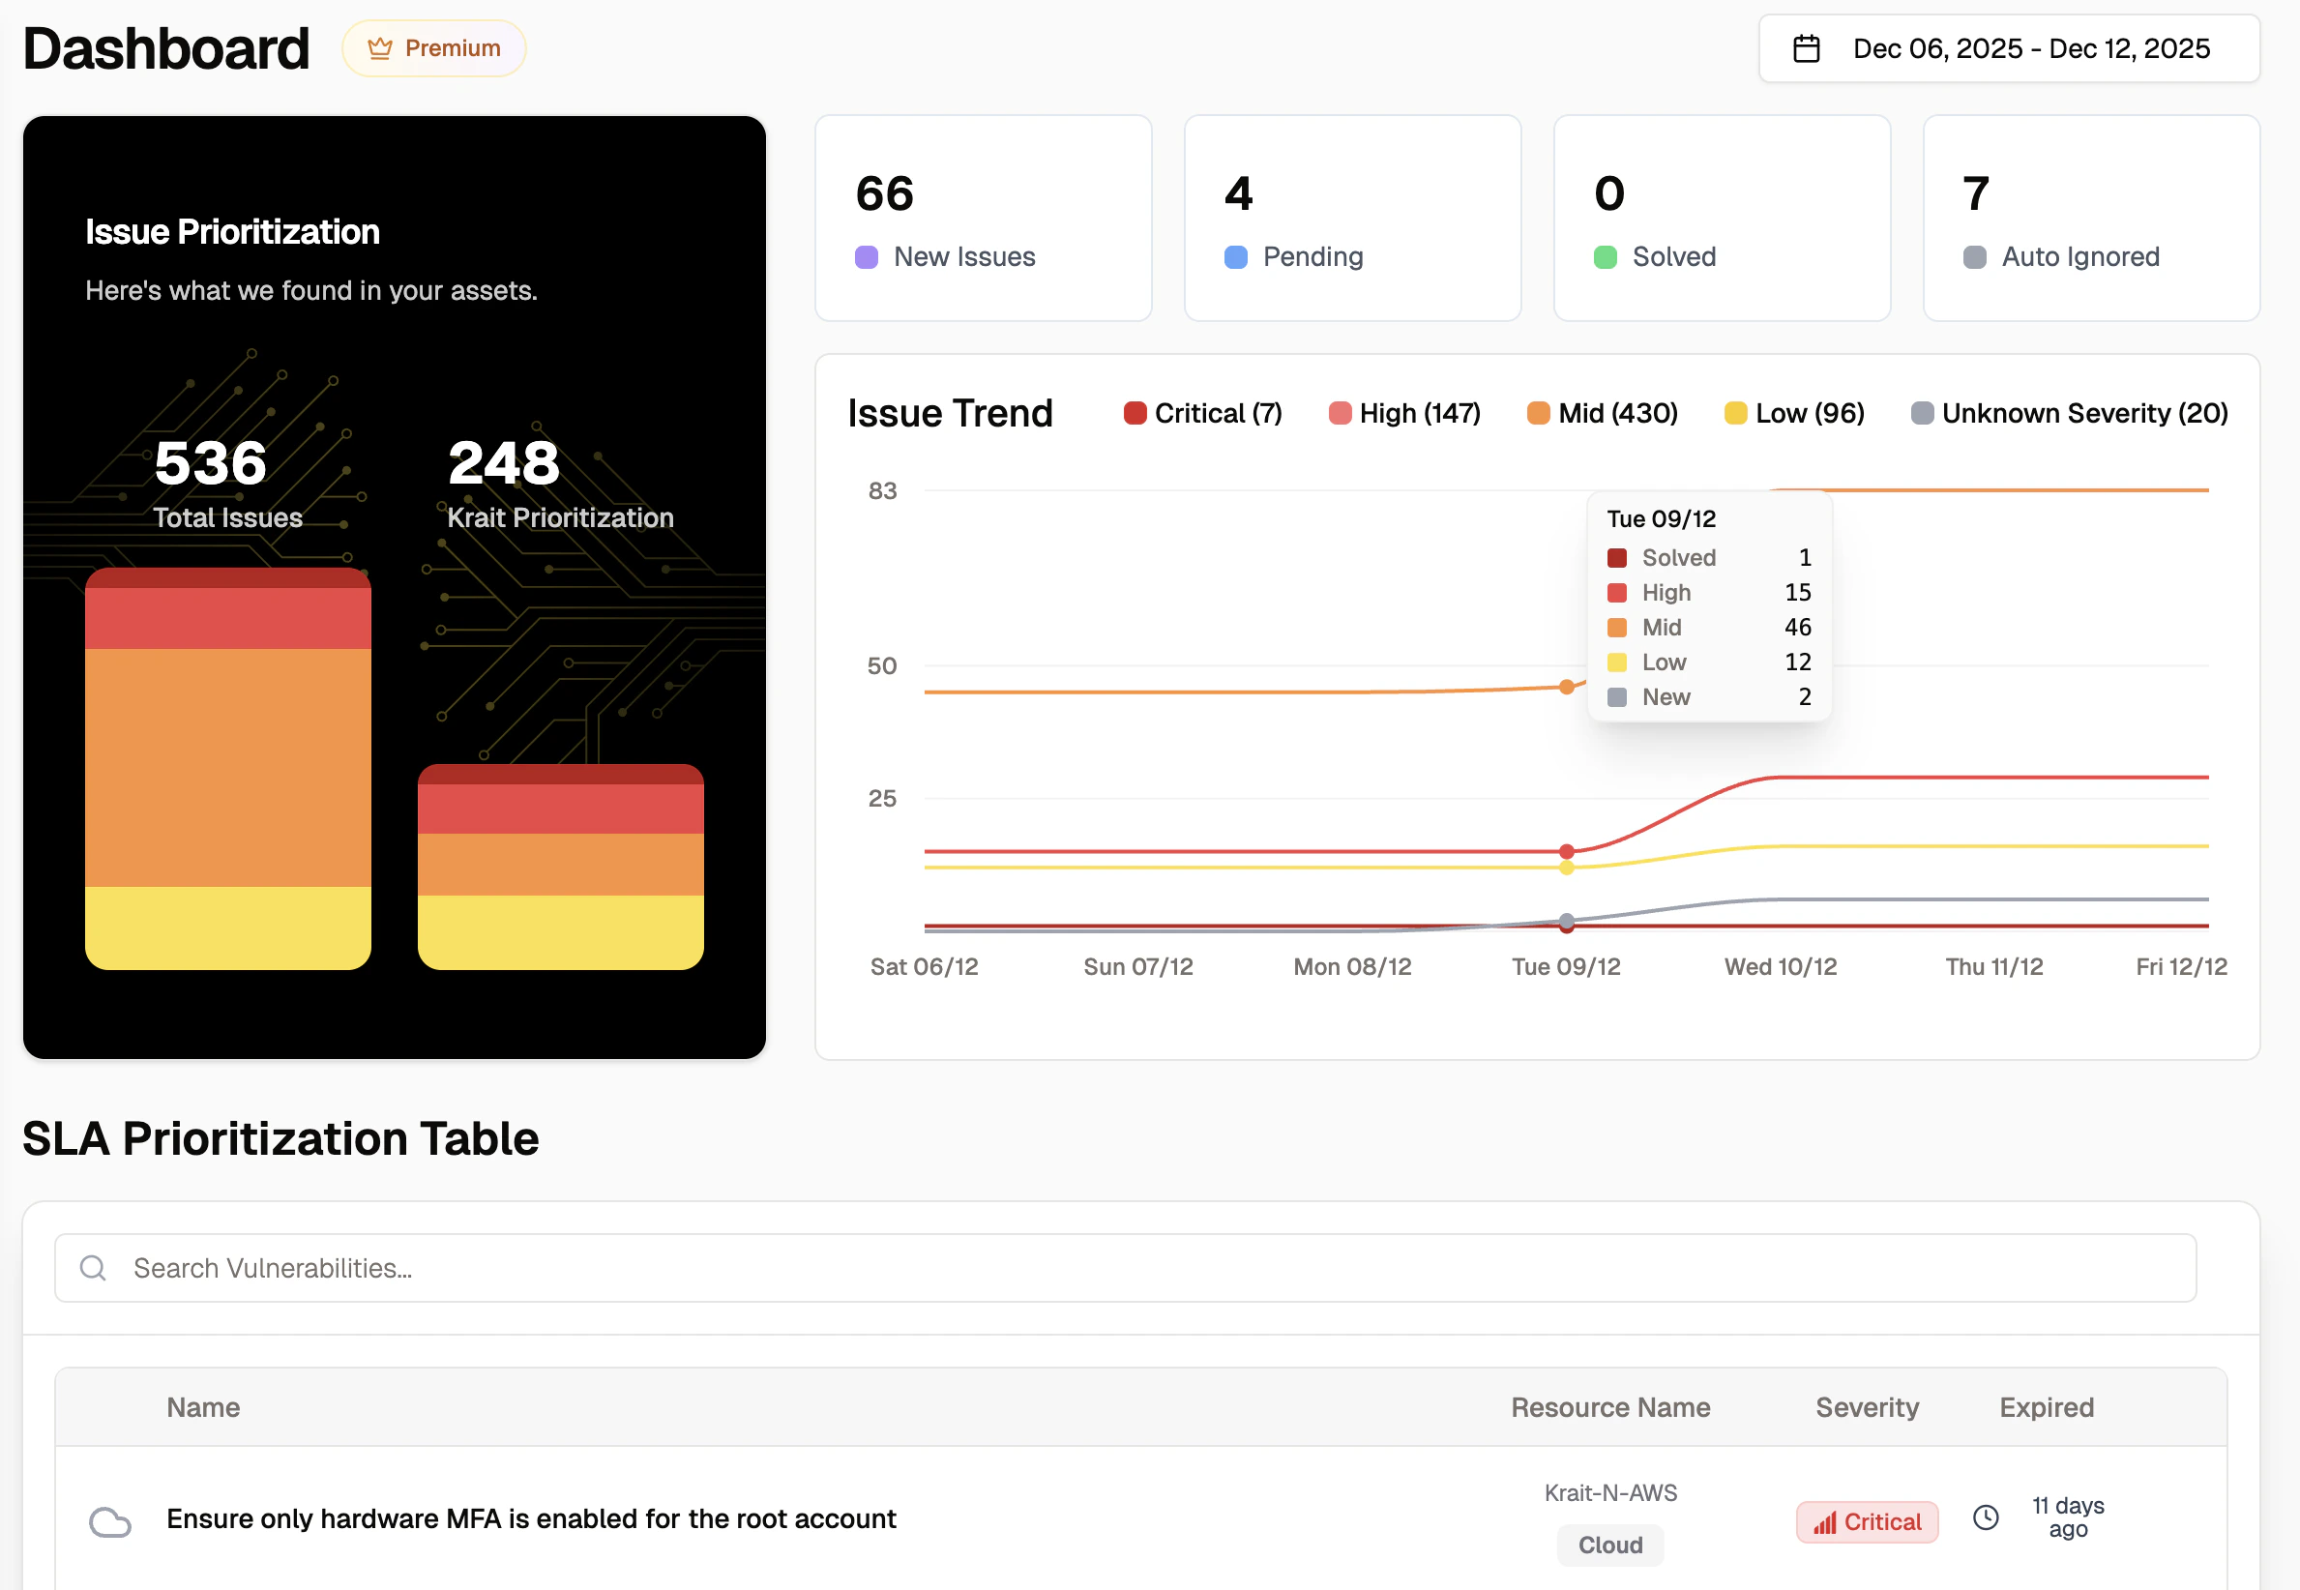Click the cloud icon in the MFA row
The image size is (2300, 1590).
pyautogui.click(x=110, y=1522)
